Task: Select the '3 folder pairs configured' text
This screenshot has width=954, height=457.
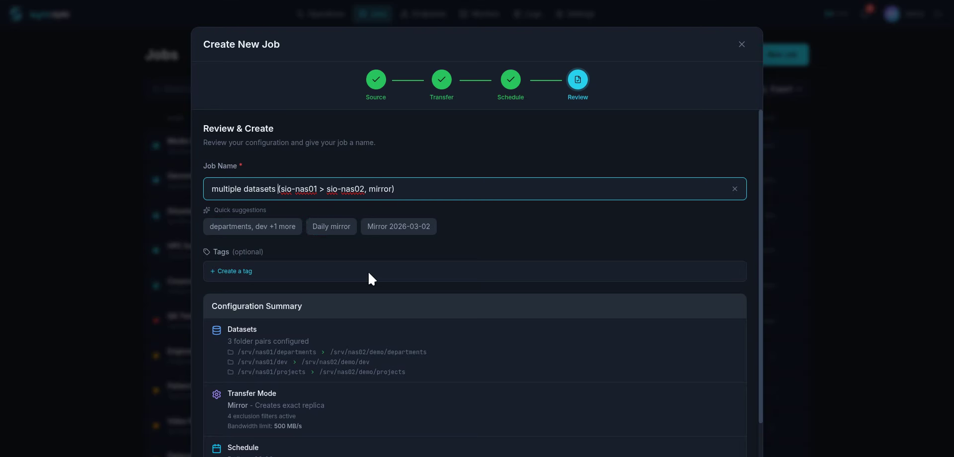Action: click(x=268, y=341)
